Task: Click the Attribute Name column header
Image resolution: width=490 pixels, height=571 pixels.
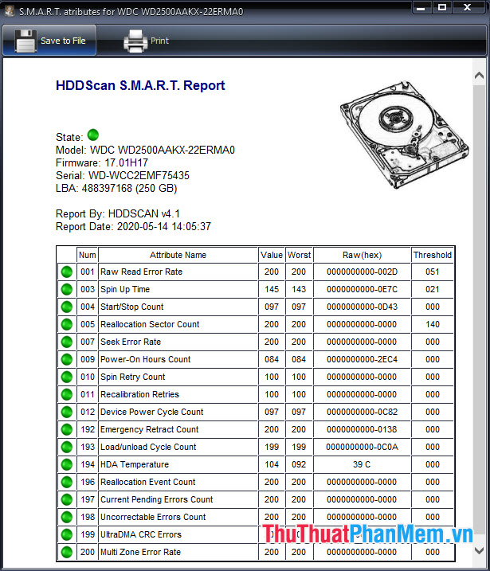Action: pos(178,256)
